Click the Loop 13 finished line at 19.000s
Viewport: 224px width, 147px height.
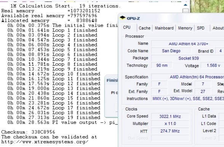[54, 89]
